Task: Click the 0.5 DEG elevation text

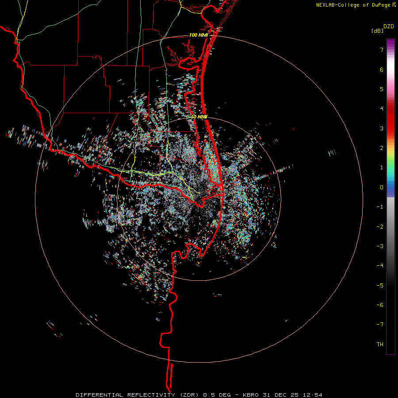Action: 217,395
